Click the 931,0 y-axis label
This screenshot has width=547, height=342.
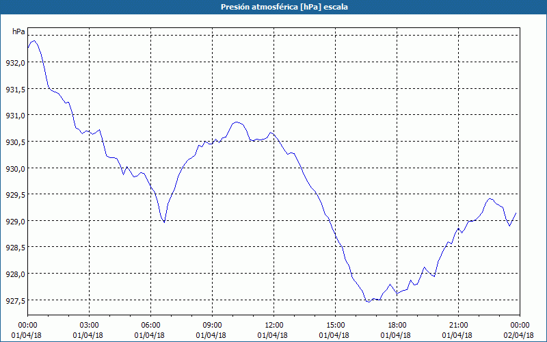coord(15,116)
